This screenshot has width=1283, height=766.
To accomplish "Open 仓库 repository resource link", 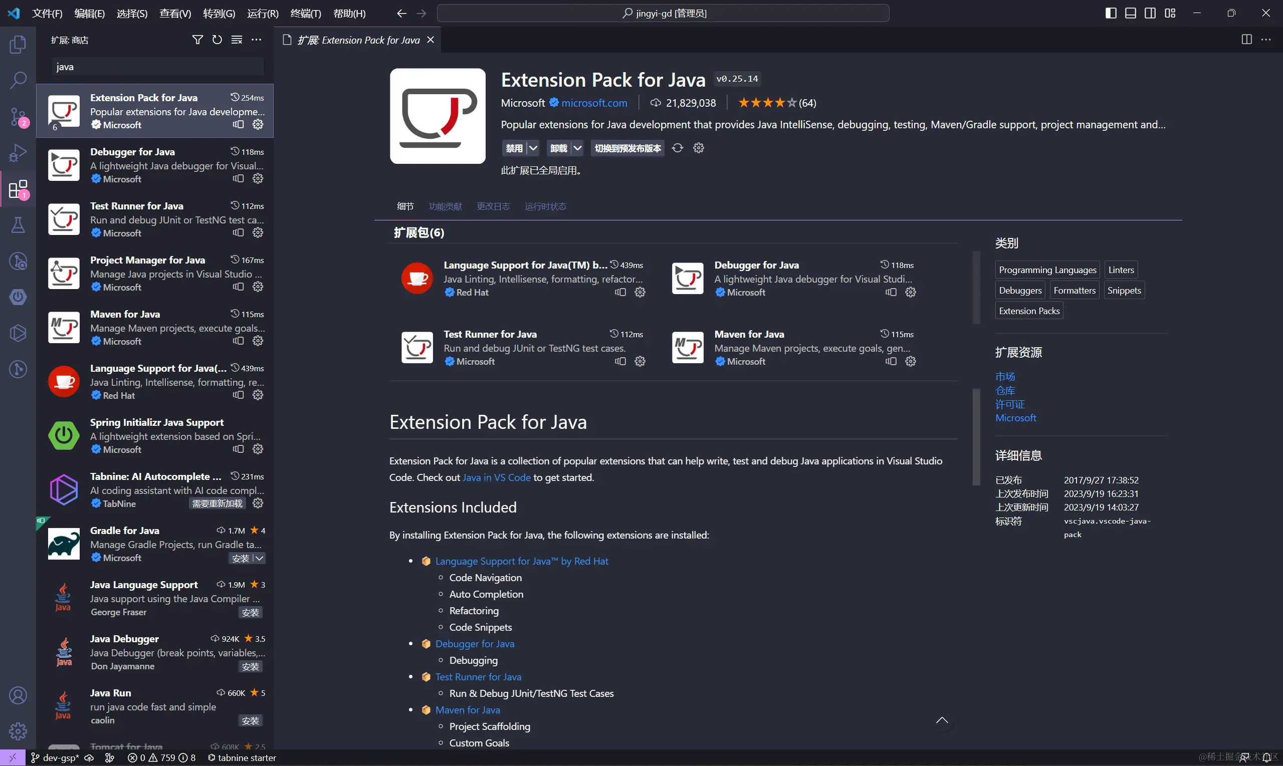I will (x=1005, y=390).
